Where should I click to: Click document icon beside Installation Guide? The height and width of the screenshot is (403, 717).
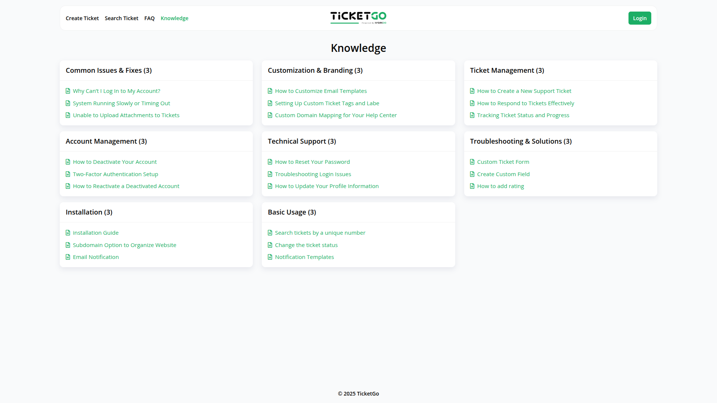tap(68, 233)
